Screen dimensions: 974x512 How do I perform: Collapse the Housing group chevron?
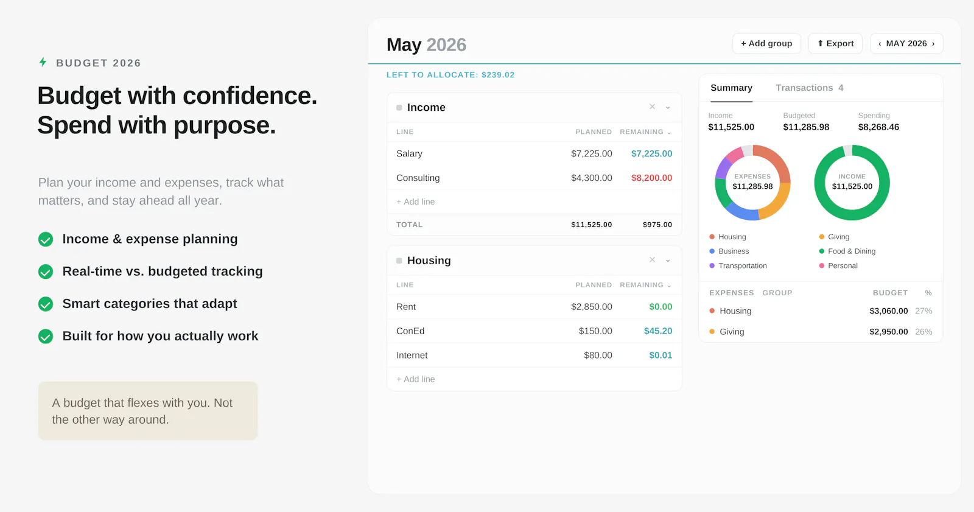click(x=668, y=261)
